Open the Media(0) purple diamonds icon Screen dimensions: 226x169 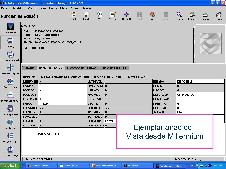click(x=126, y=16)
